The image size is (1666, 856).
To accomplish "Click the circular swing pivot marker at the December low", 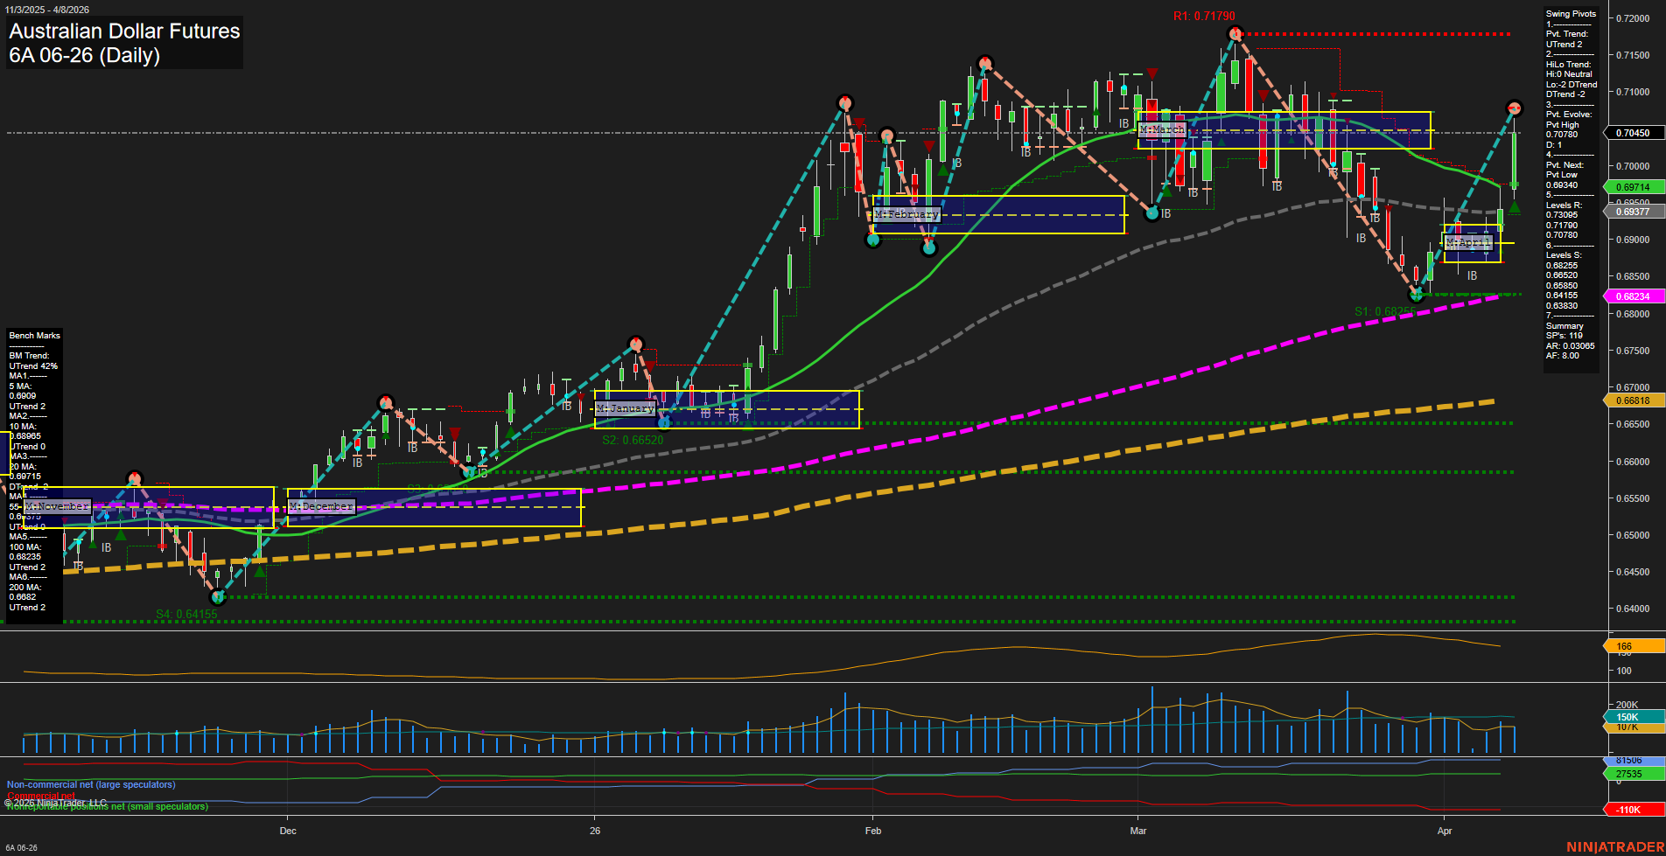I will click(x=218, y=598).
